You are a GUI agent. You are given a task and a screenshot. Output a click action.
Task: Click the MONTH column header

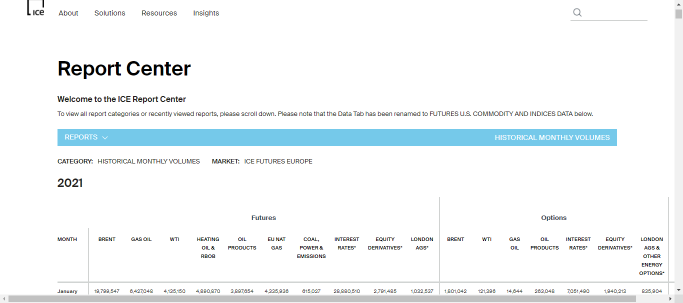pyautogui.click(x=67, y=239)
